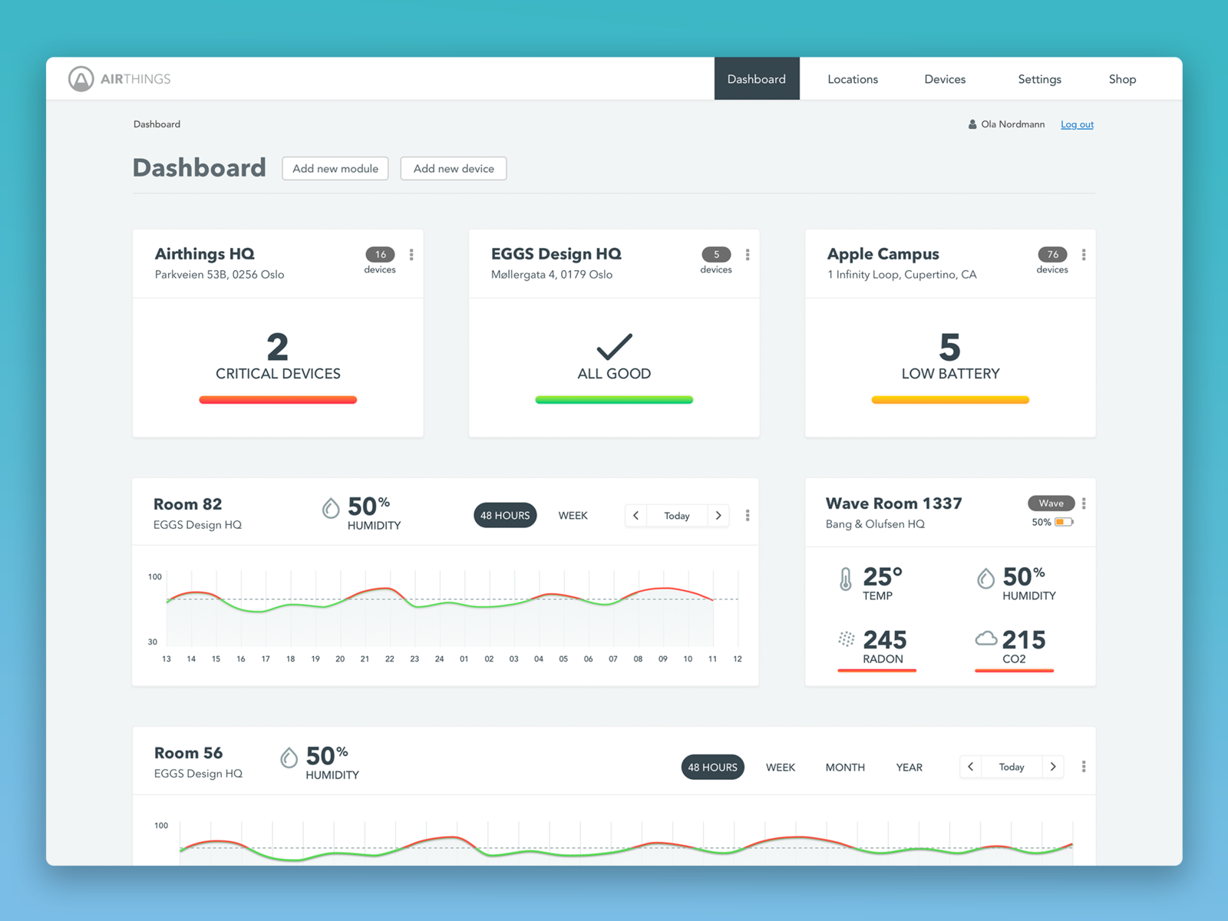The width and height of the screenshot is (1228, 921).
Task: Select the humidity droplet icon on Room 82
Action: point(332,507)
